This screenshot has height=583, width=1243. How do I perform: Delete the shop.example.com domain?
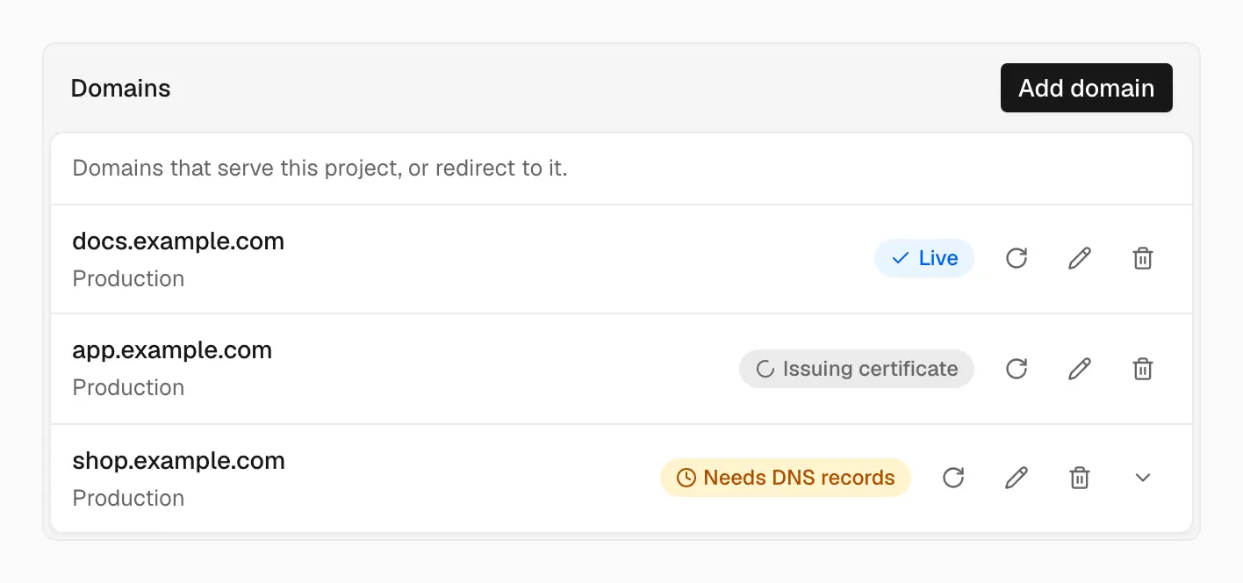[1080, 478]
